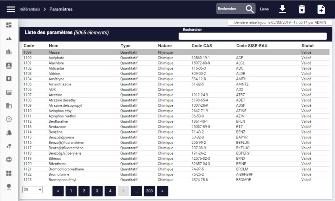Click SISE-EAU code ADSP
The image size is (335, 201).
(241, 105)
